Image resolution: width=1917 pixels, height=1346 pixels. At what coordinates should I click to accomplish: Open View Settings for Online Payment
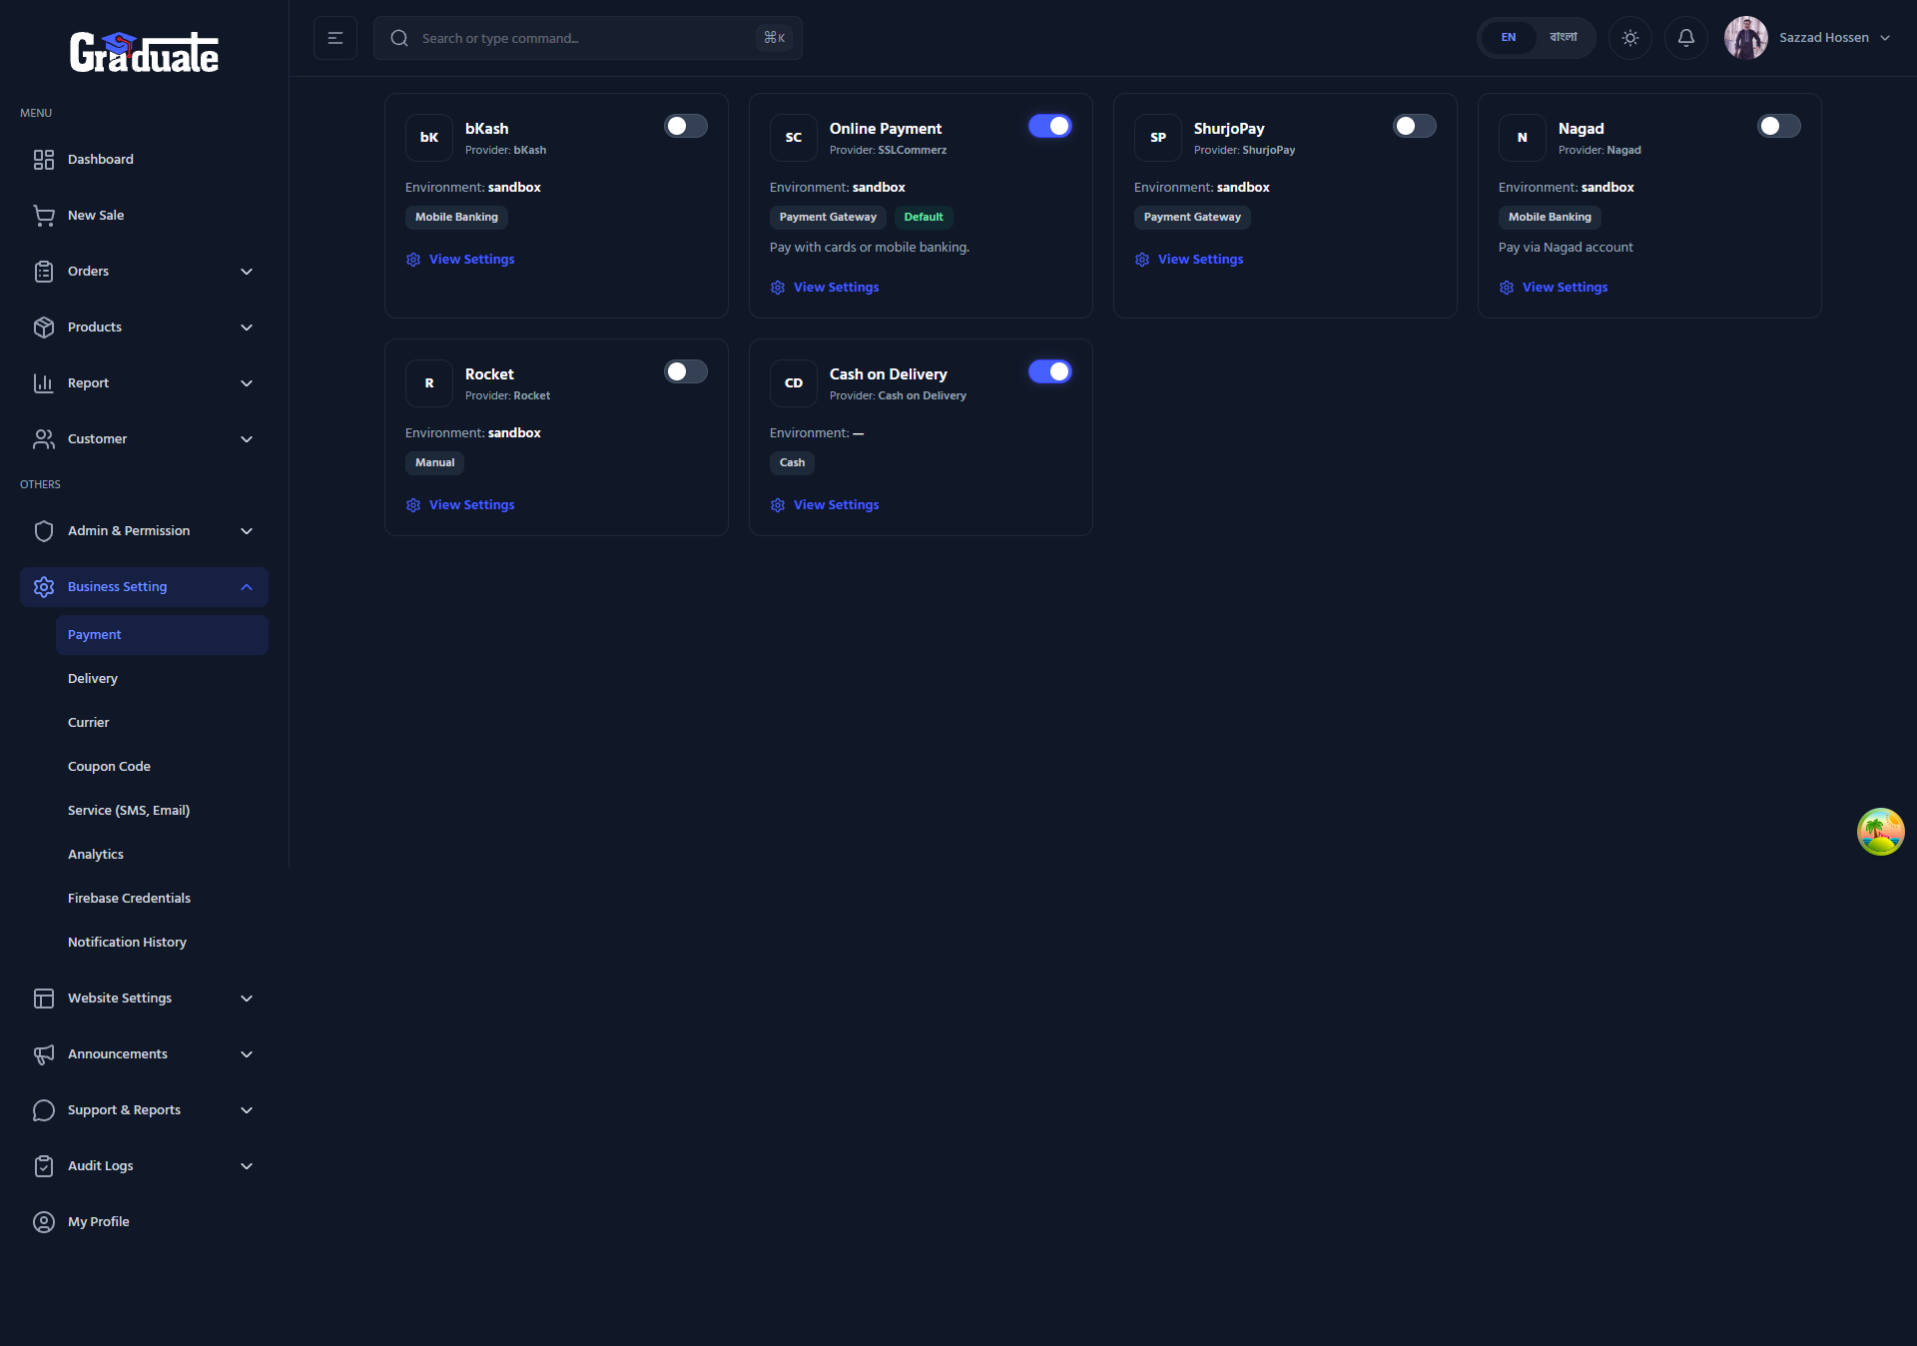[x=825, y=288]
